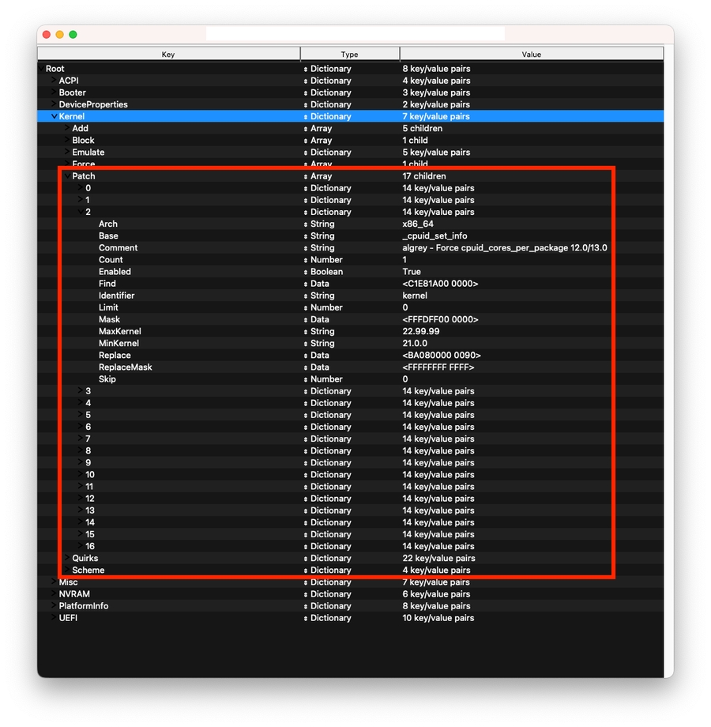
Task: Collapse Patch item 2 disclosure triangle
Action: point(80,212)
